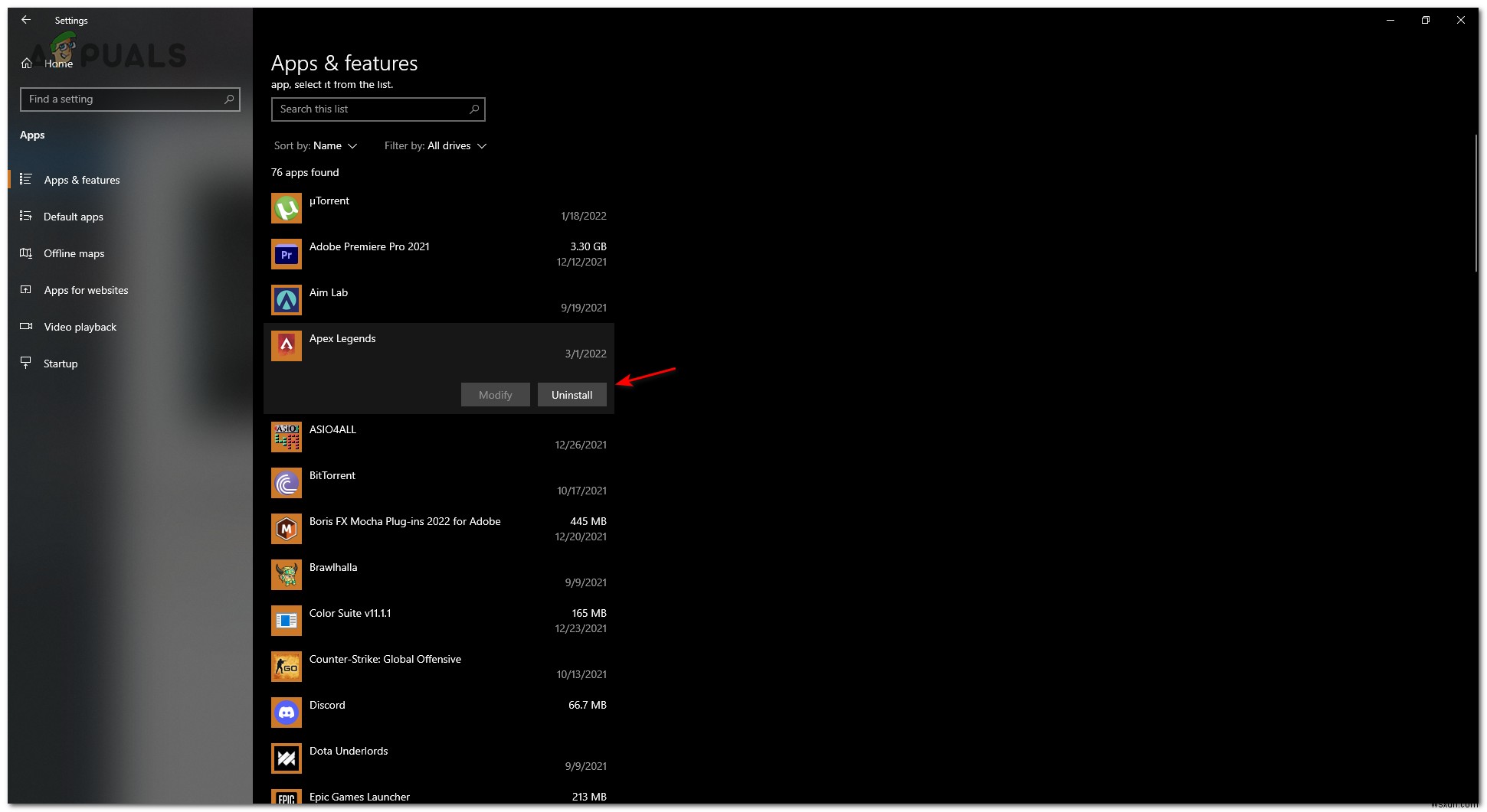The height and width of the screenshot is (812, 1487).
Task: Open the Filter by All drives dropdown
Action: [435, 145]
